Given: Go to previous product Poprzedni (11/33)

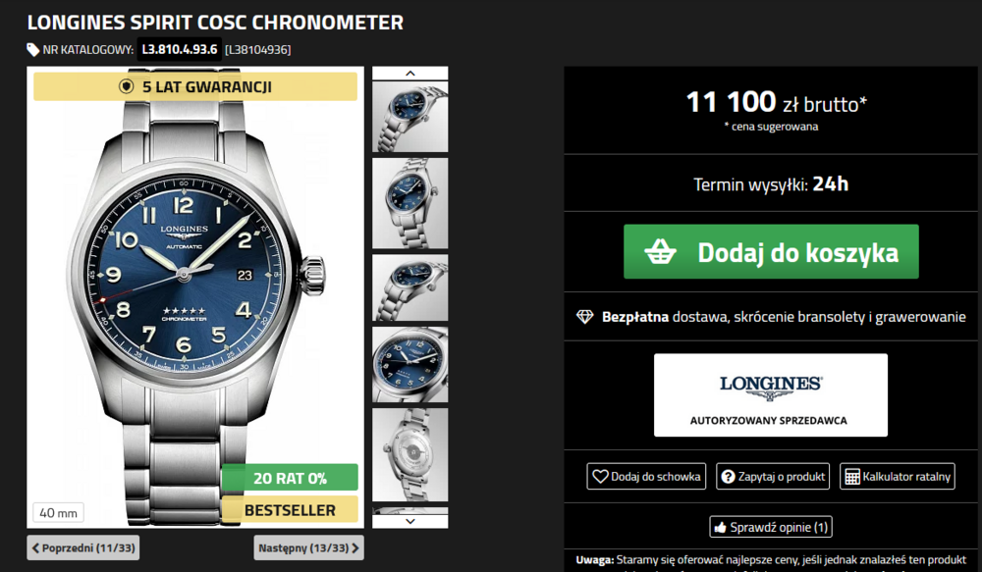Looking at the screenshot, I should tap(83, 547).
